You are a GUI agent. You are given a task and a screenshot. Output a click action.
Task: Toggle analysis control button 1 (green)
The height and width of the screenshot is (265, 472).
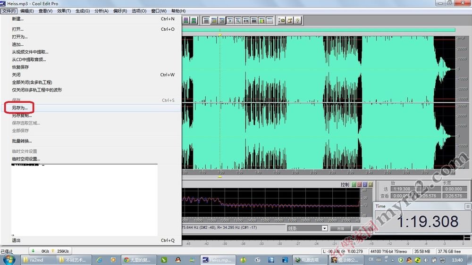(x=354, y=184)
